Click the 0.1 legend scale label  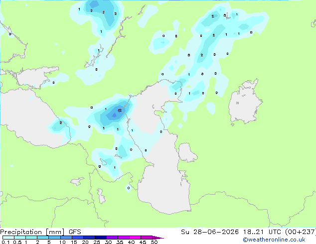5,242
